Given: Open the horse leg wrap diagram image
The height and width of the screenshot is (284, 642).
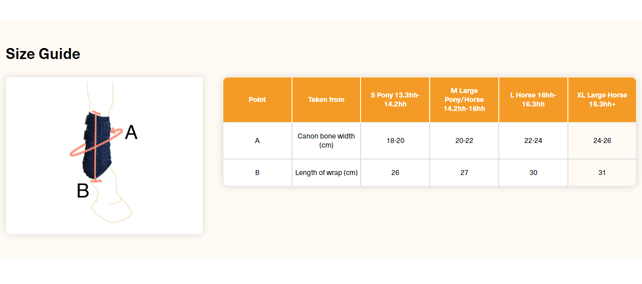Looking at the screenshot, I should tap(104, 155).
